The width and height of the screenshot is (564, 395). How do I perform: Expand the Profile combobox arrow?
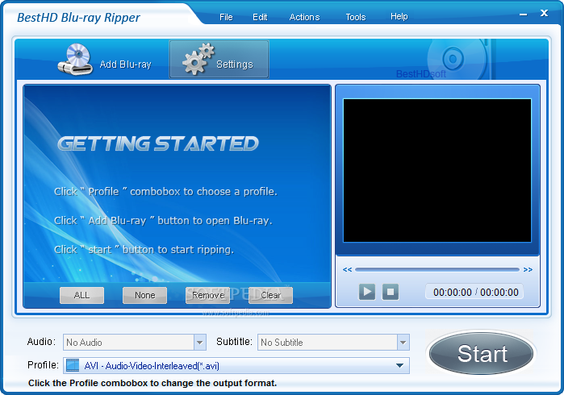(x=399, y=365)
